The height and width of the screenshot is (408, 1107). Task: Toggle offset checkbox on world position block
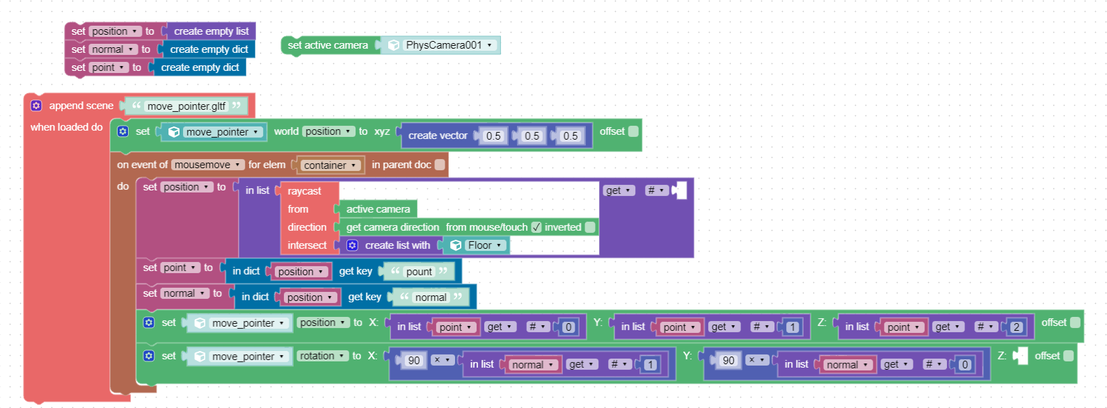[x=633, y=131]
